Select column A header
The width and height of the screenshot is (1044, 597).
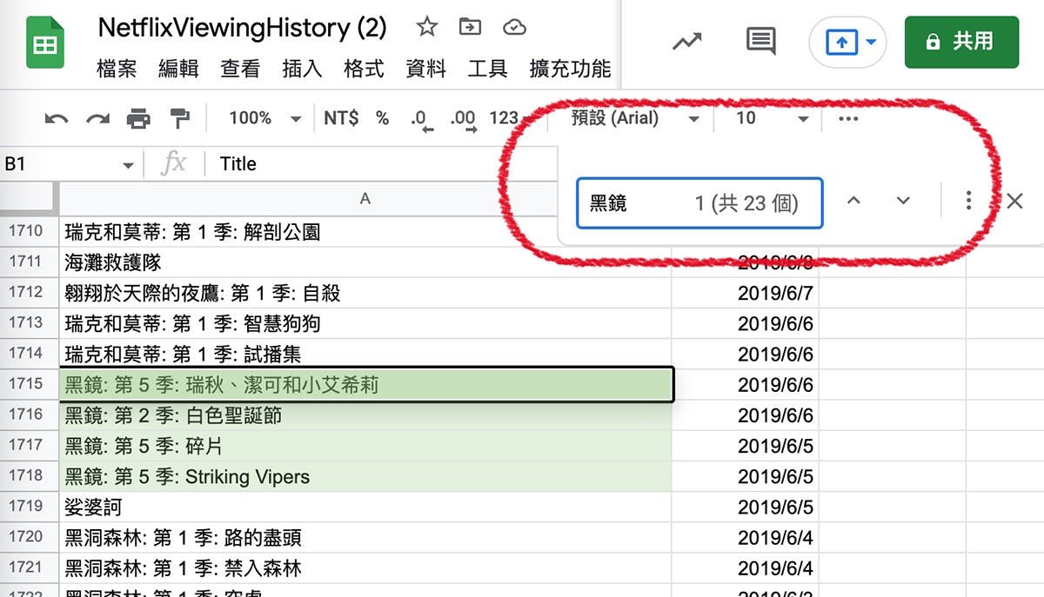click(x=365, y=199)
